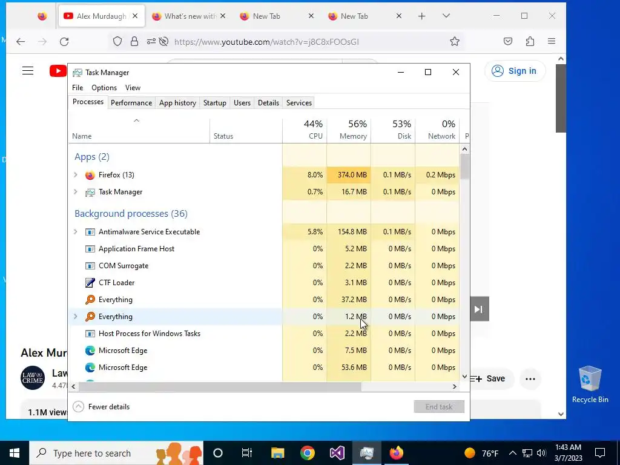Click the Antimalware Service Executable process icon
Image resolution: width=620 pixels, height=465 pixels.
90,232
